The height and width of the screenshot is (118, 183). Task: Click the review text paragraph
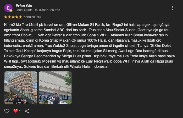(x=89, y=46)
